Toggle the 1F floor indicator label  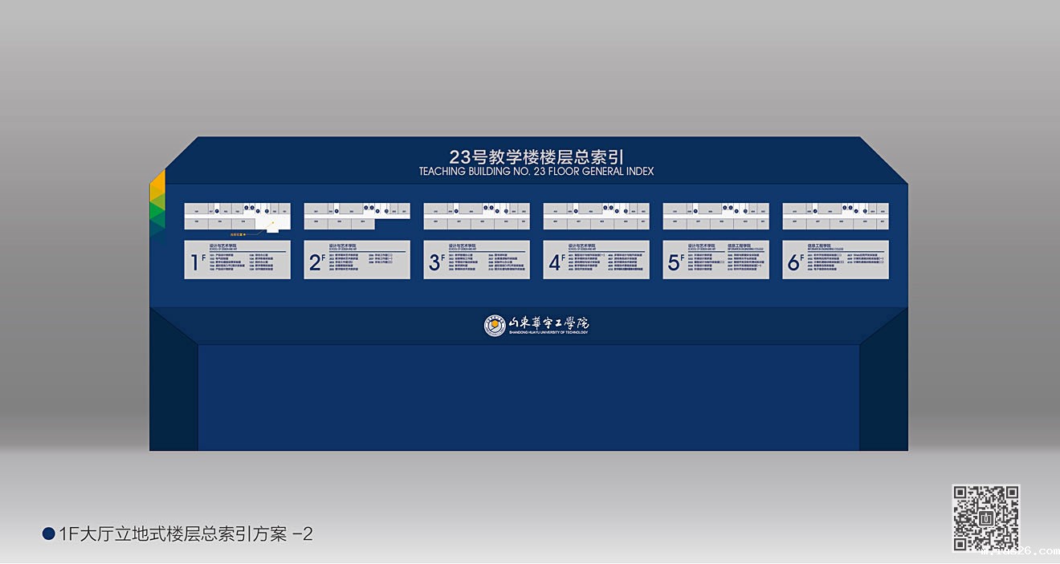point(197,259)
